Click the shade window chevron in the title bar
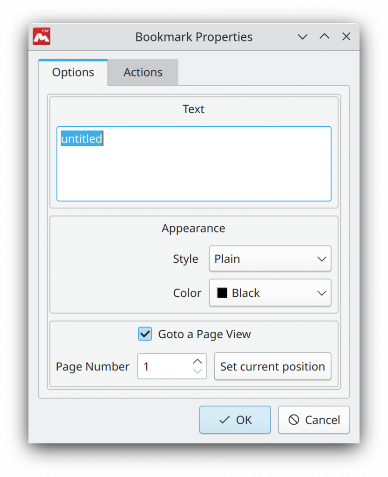 302,36
